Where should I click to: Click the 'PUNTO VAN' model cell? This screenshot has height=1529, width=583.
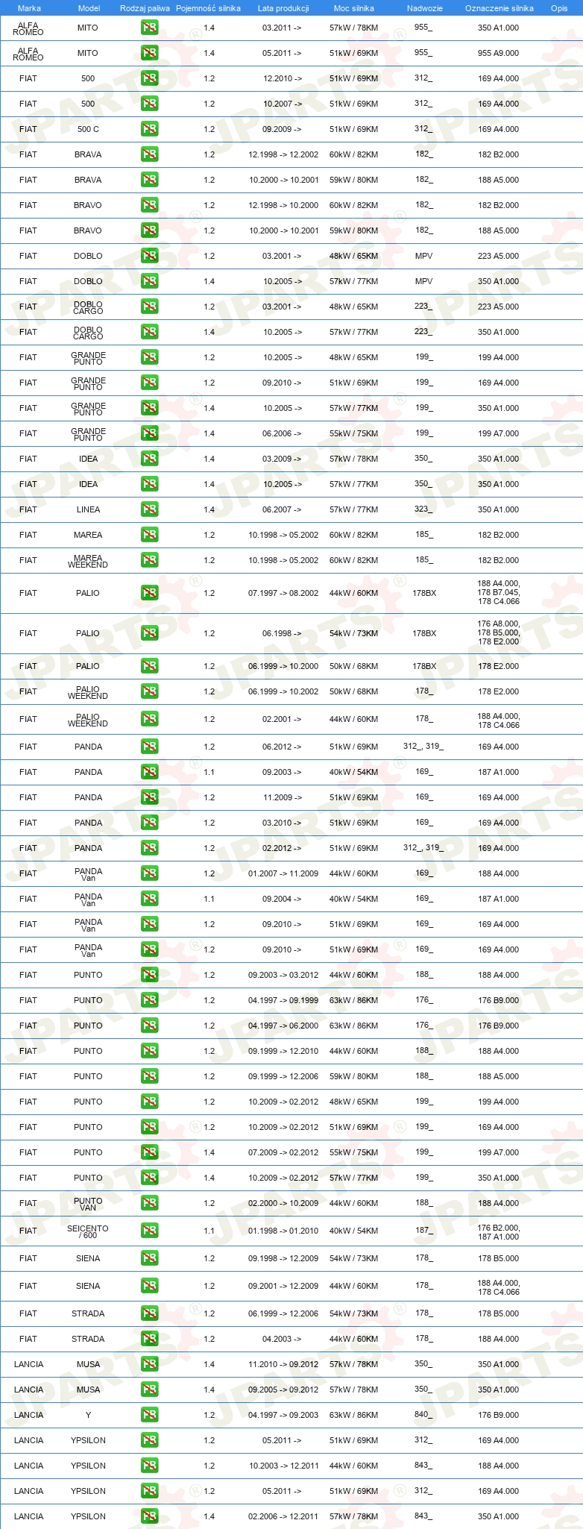click(88, 1204)
